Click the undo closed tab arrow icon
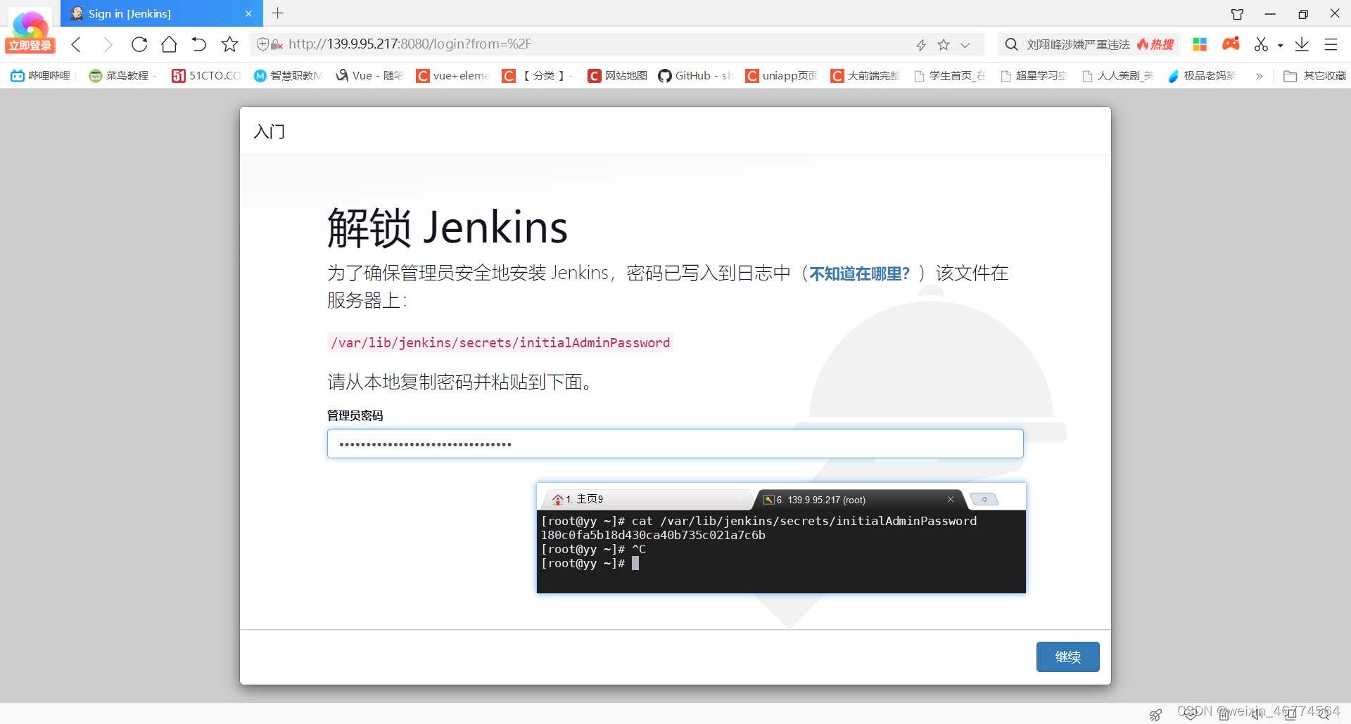 click(199, 44)
